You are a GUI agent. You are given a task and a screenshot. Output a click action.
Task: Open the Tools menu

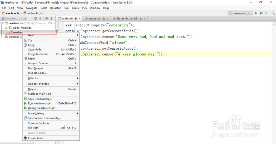pos(75,8)
